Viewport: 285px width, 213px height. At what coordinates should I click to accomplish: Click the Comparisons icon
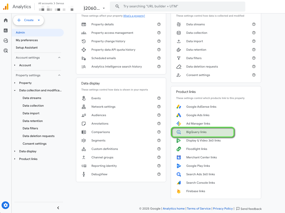pyautogui.click(x=84, y=132)
